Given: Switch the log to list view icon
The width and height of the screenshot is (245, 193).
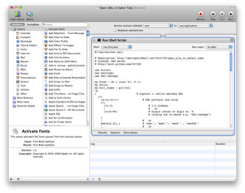Looking at the screenshot, I should (x=93, y=179).
